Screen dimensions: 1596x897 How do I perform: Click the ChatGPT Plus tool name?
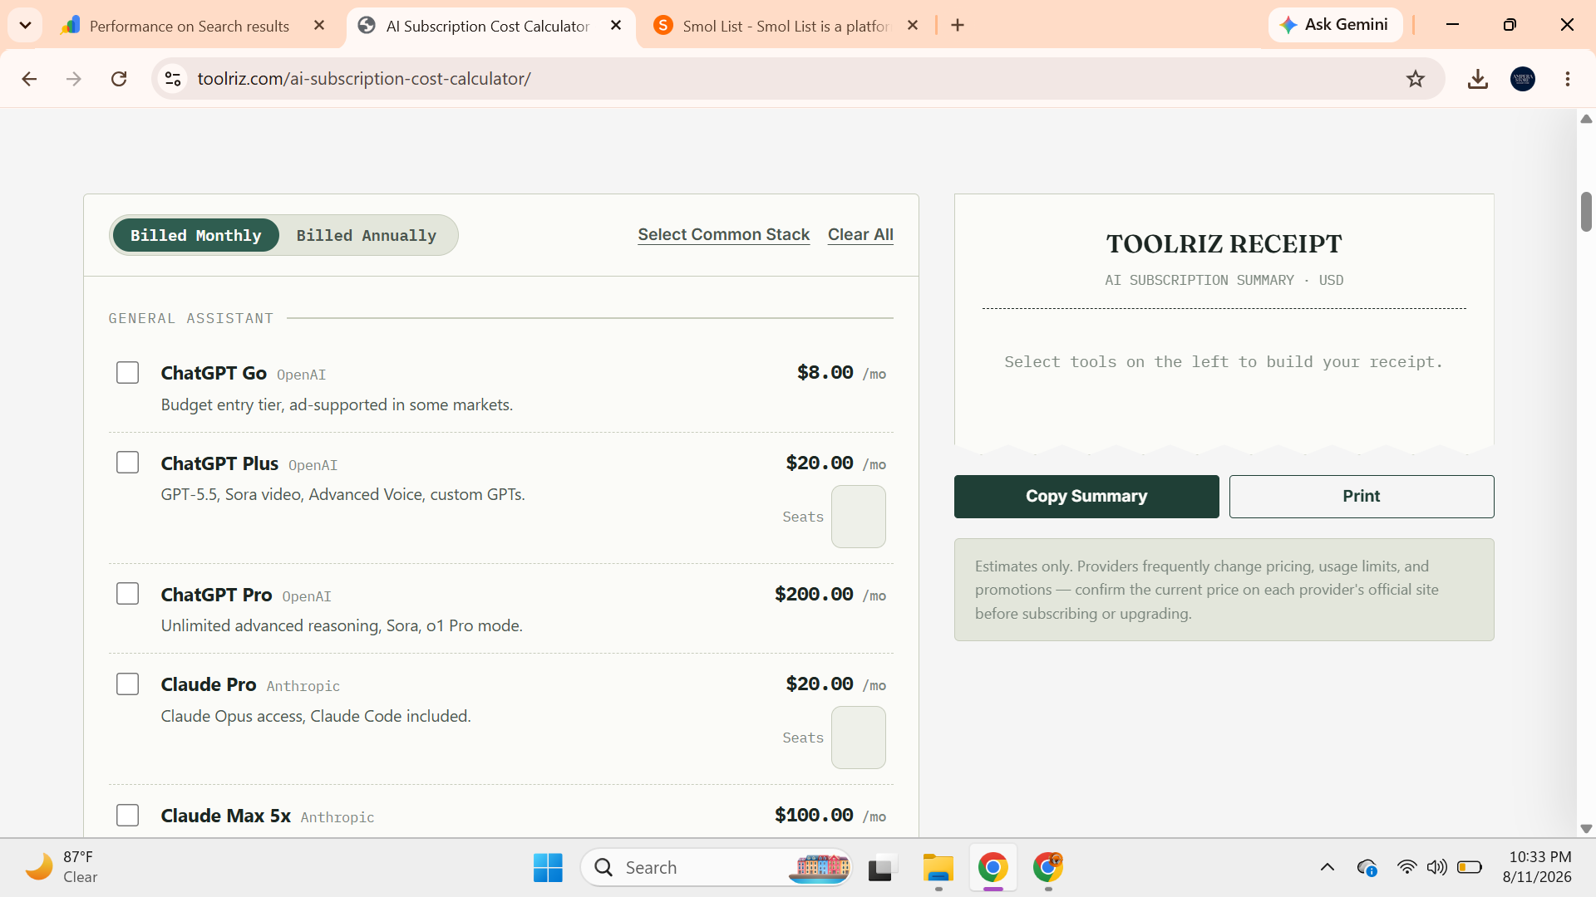(x=219, y=463)
